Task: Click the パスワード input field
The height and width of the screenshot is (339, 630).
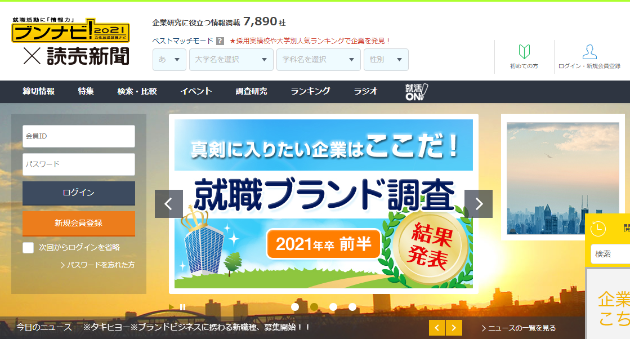Action: tap(79, 164)
